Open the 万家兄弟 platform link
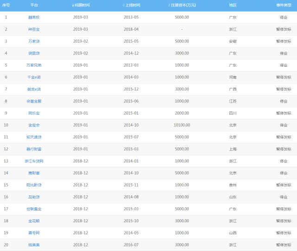 coord(34,65)
